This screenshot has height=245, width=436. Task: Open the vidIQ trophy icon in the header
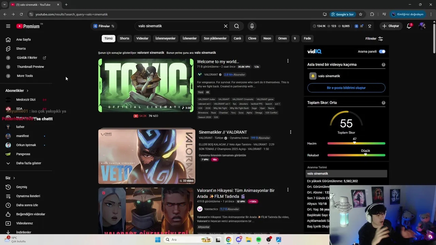pos(370,26)
